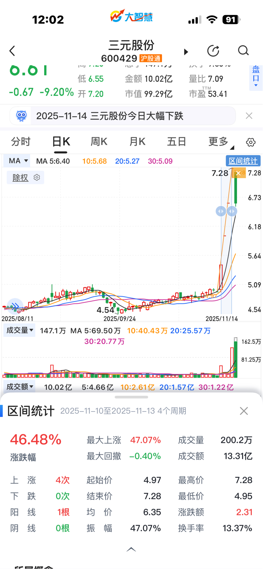The image size is (263, 569).
Task: Open the search magnifier icon
Action: coord(244,51)
